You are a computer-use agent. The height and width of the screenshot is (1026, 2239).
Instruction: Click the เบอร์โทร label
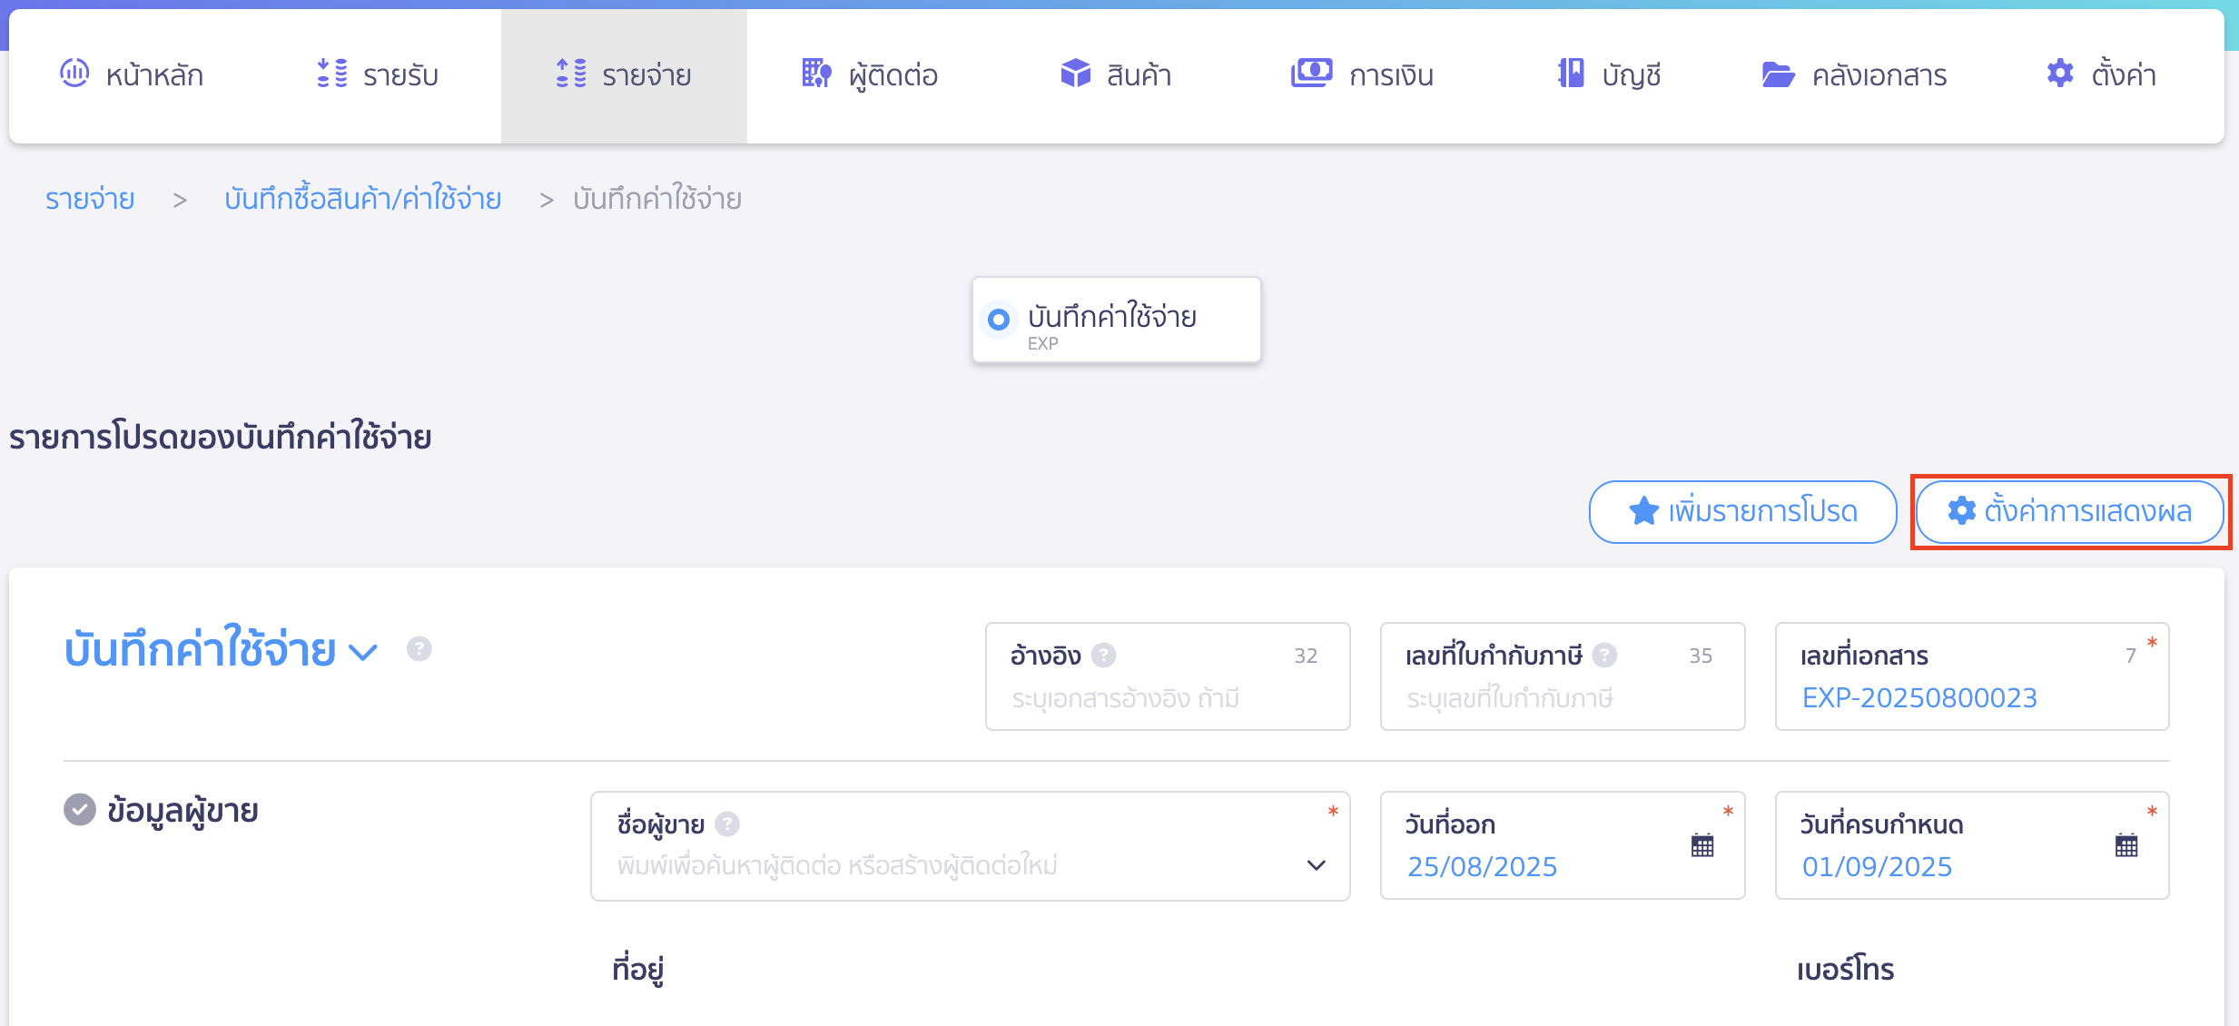[x=1845, y=969]
